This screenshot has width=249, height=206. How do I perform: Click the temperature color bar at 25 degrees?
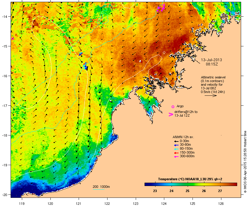tap(188, 184)
